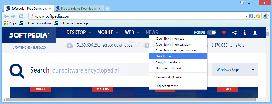Choose Bookmark this link

[x=178, y=68]
